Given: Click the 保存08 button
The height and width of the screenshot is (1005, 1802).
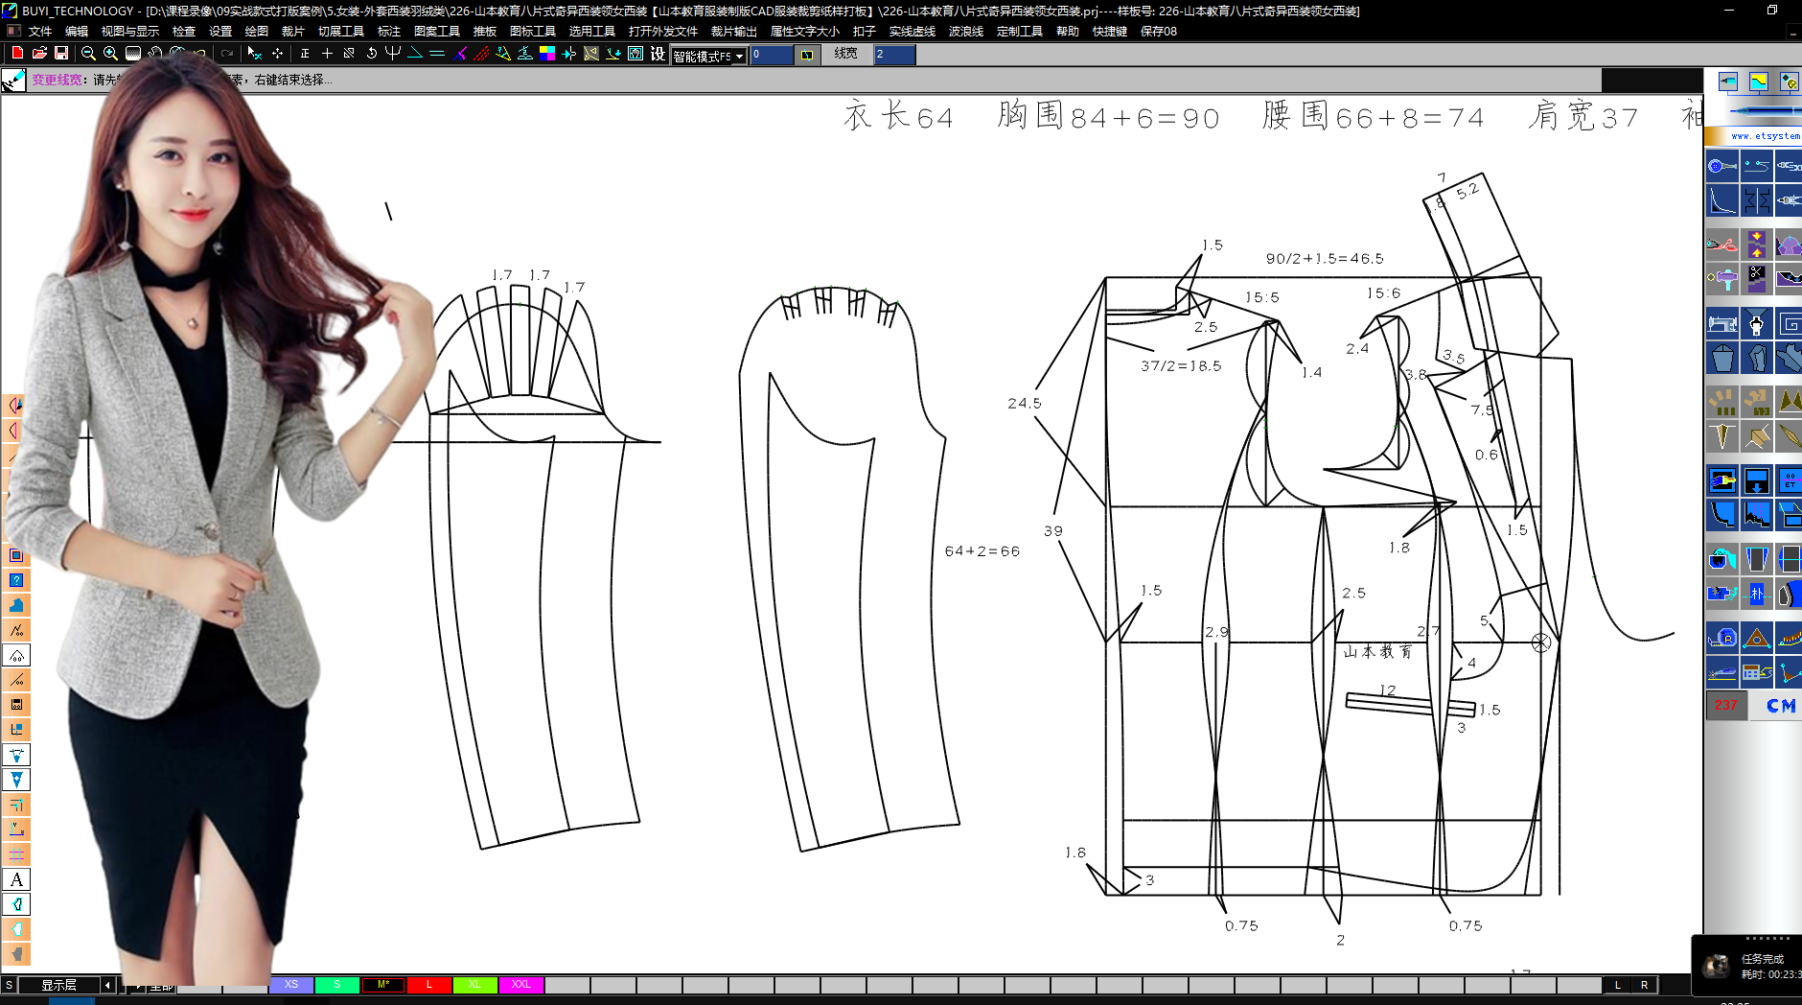Looking at the screenshot, I should coord(1158,31).
